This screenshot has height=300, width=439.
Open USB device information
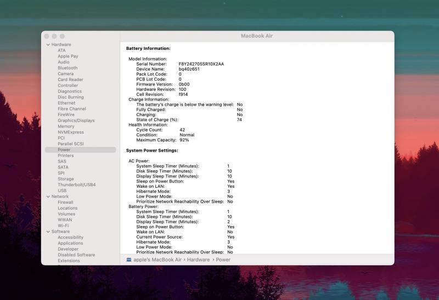coord(62,191)
